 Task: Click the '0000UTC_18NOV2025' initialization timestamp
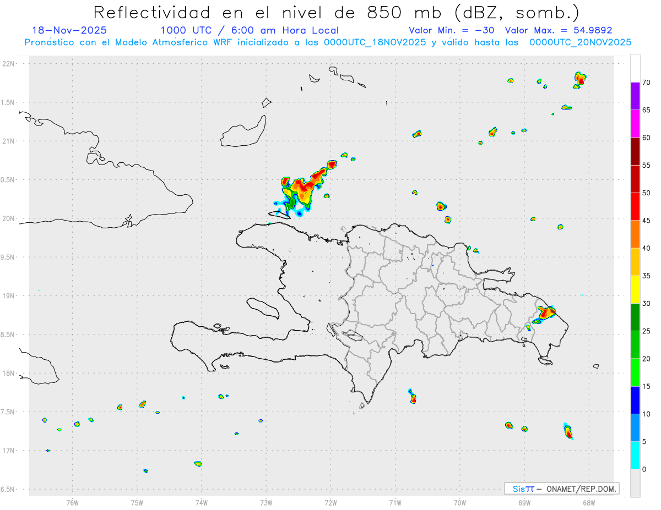(x=375, y=42)
